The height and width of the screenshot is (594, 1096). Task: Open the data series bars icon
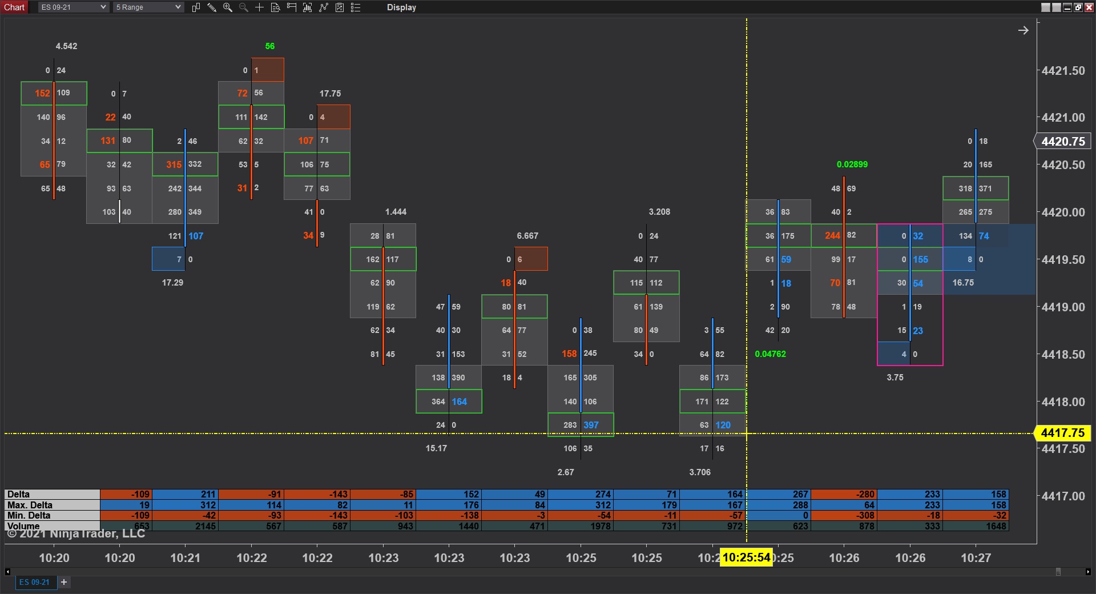pyautogui.click(x=308, y=7)
